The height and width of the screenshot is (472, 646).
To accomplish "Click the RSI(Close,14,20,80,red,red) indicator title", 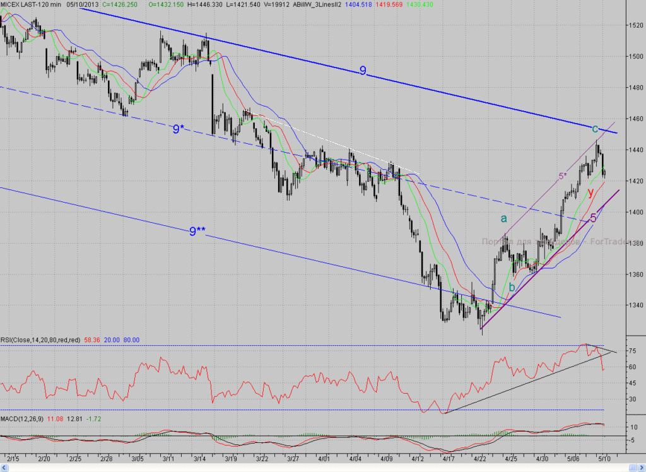I will (40, 340).
